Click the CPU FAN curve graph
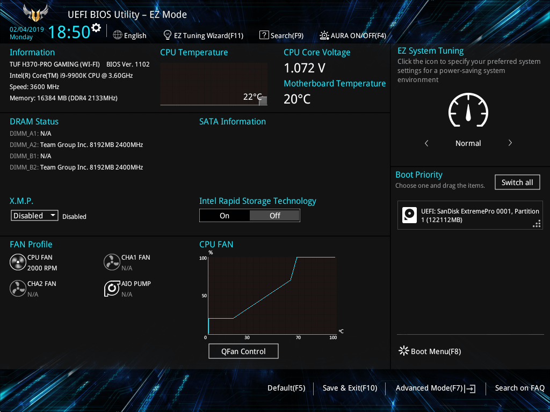Screen dimensions: 550x412 (x=272, y=296)
